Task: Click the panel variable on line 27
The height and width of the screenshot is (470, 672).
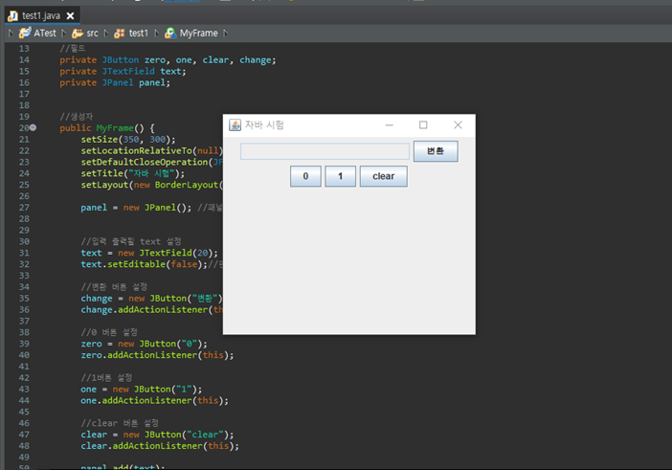Action: (94, 208)
